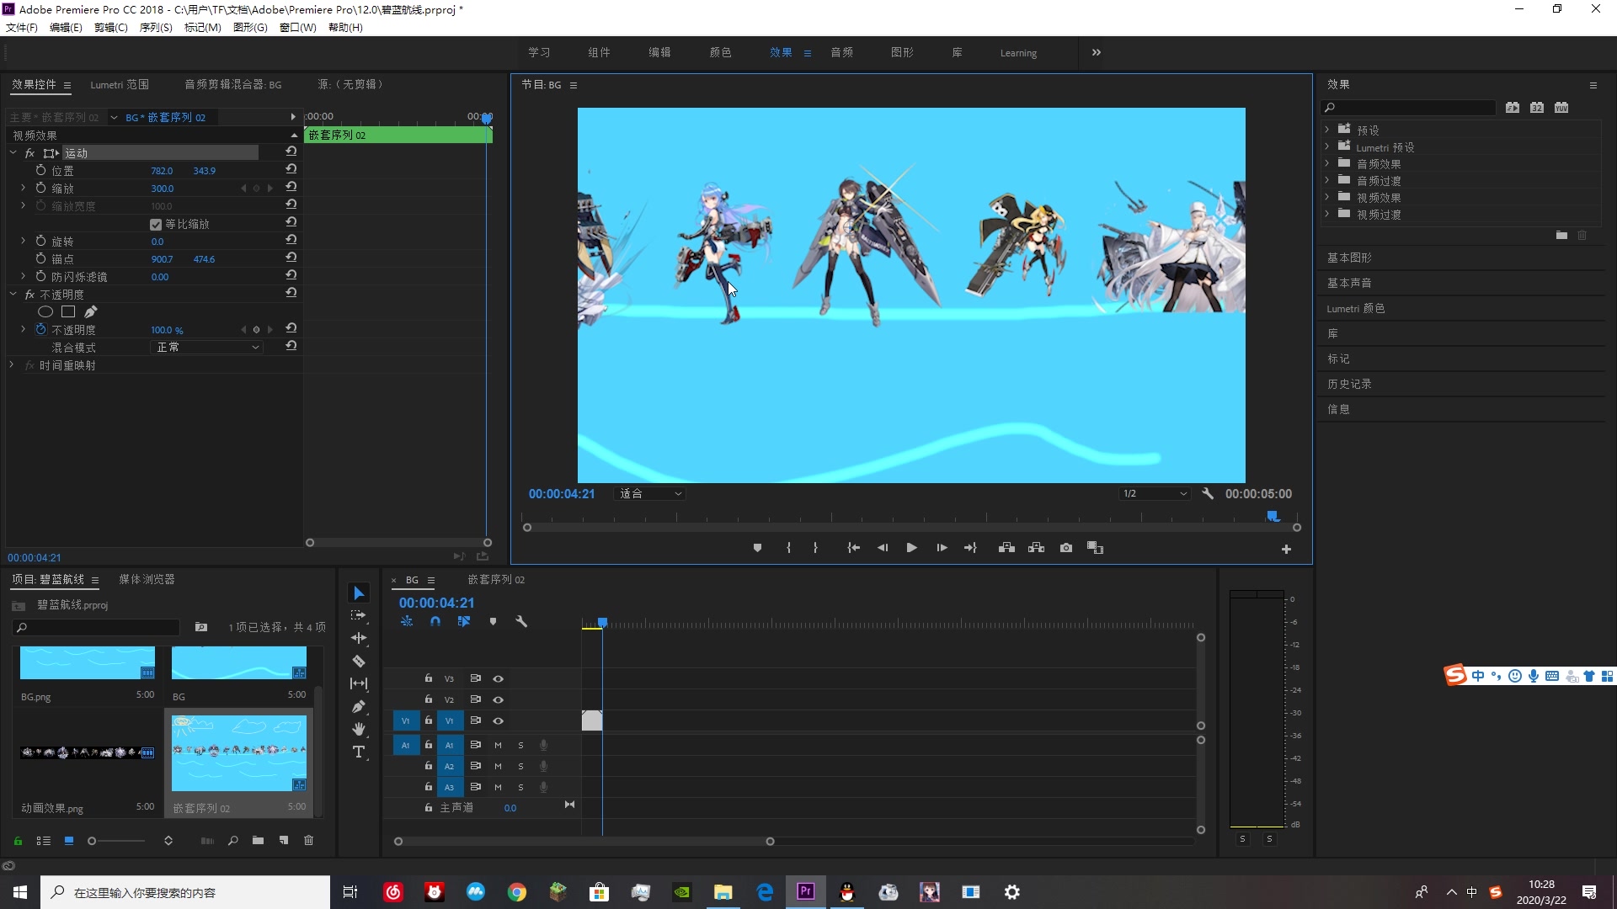Expand the Scale property twirl
Image resolution: width=1617 pixels, height=909 pixels.
[23, 188]
